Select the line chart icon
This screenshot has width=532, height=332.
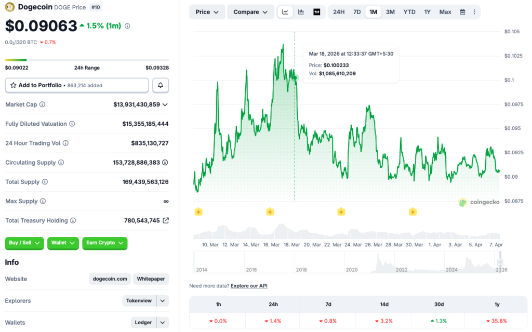(x=285, y=11)
